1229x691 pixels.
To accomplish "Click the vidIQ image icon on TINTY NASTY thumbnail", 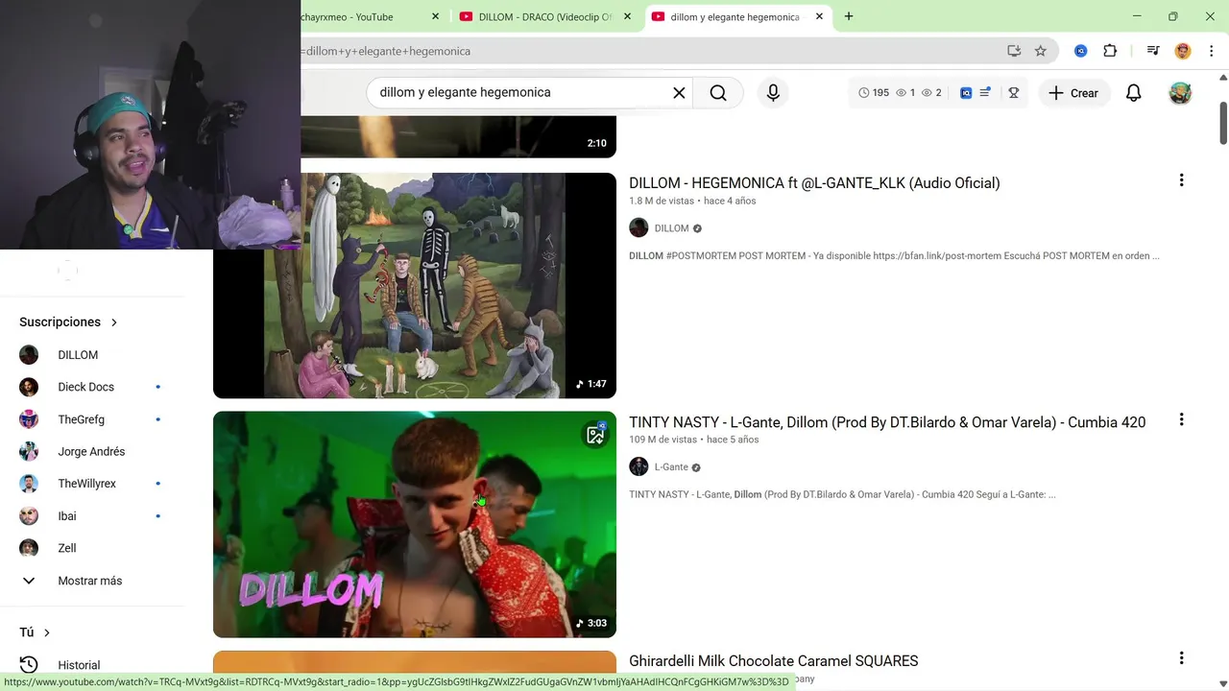I will click(595, 435).
